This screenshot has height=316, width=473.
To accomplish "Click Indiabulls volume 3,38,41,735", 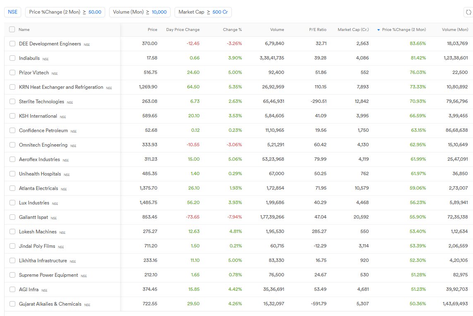I will [272, 58].
